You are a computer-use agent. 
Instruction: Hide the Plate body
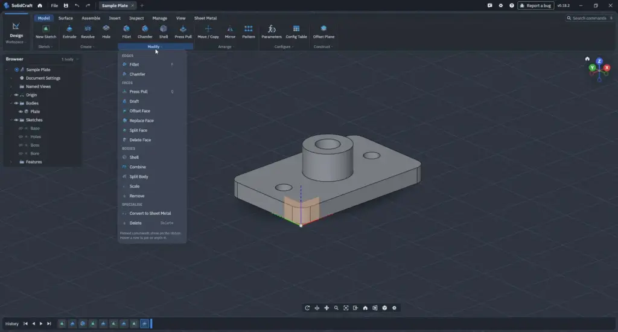coord(21,112)
